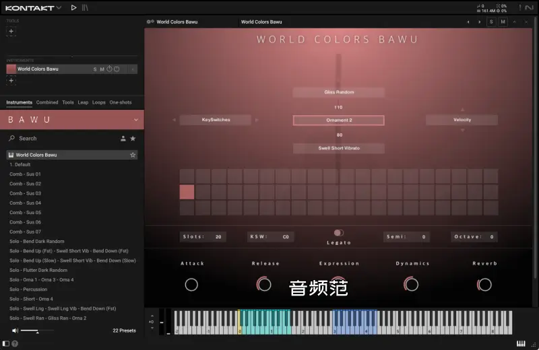
Task: Click the right arrow beside KeySwitches
Action: (x=257, y=120)
